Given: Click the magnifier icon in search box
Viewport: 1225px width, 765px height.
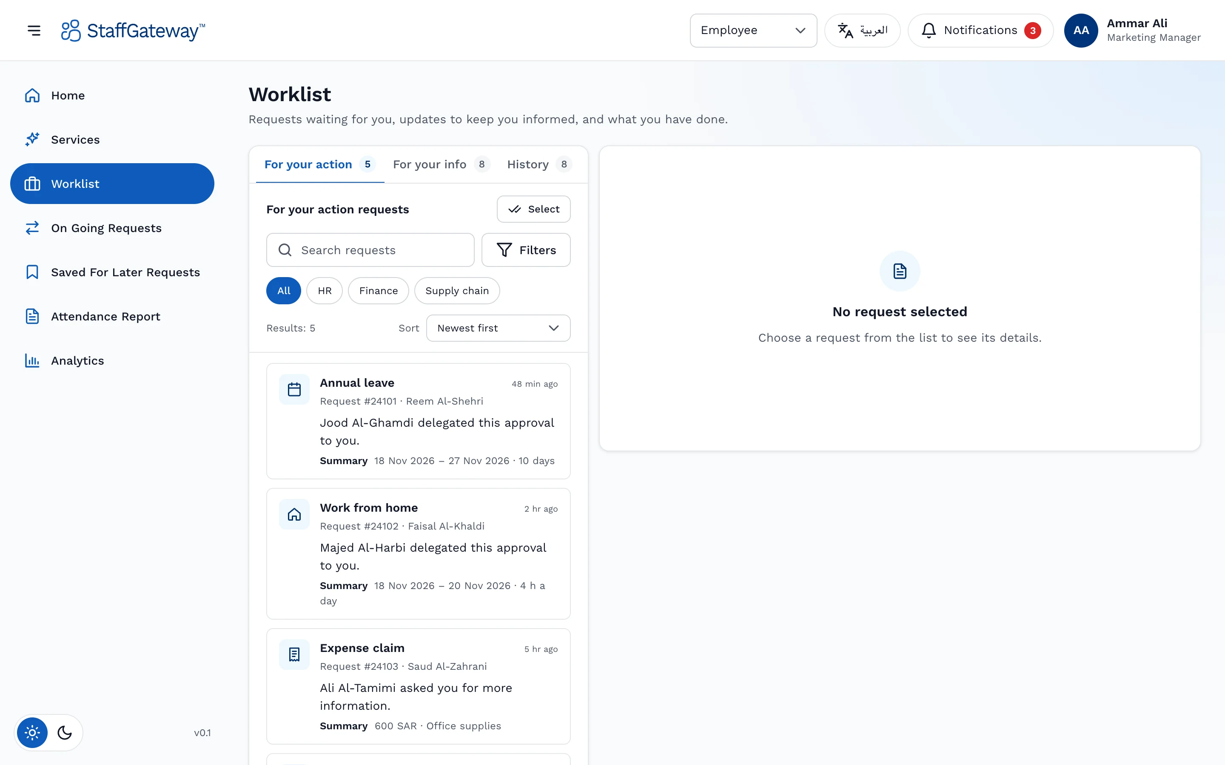Looking at the screenshot, I should click(285, 250).
